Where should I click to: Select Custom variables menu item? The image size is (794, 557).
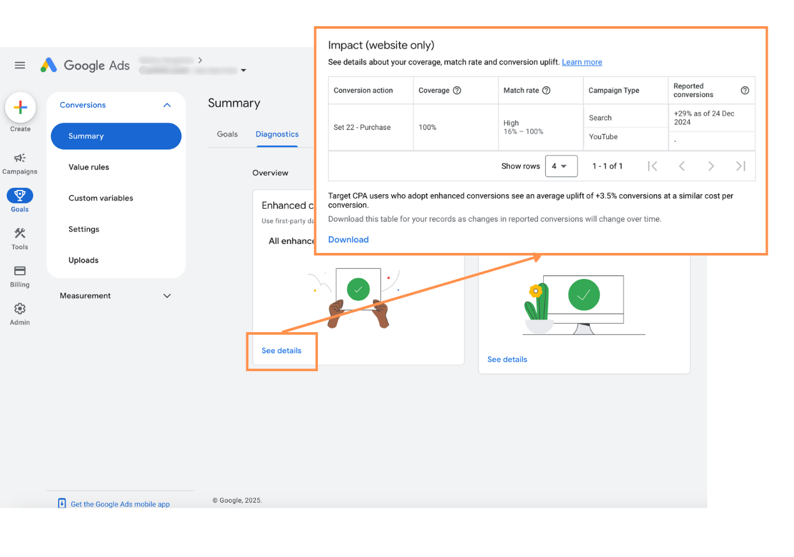coord(101,198)
